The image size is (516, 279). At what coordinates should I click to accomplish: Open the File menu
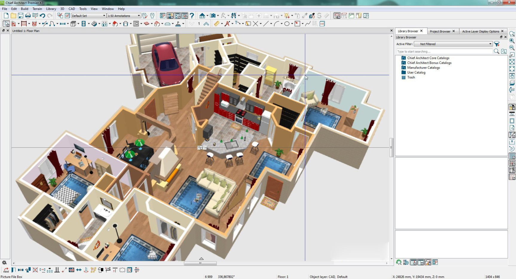click(x=4, y=9)
